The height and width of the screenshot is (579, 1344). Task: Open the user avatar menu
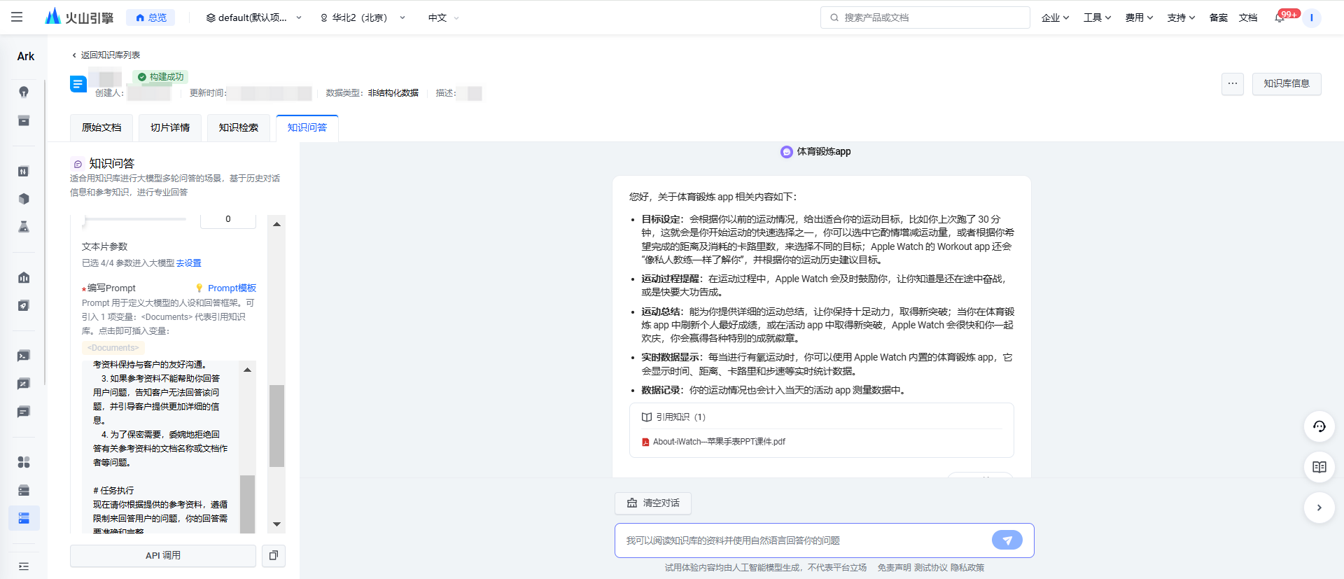tap(1312, 18)
